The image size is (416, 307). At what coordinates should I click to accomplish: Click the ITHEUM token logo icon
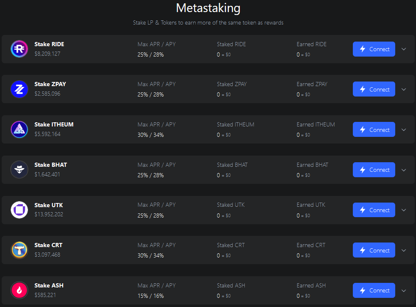(x=19, y=129)
